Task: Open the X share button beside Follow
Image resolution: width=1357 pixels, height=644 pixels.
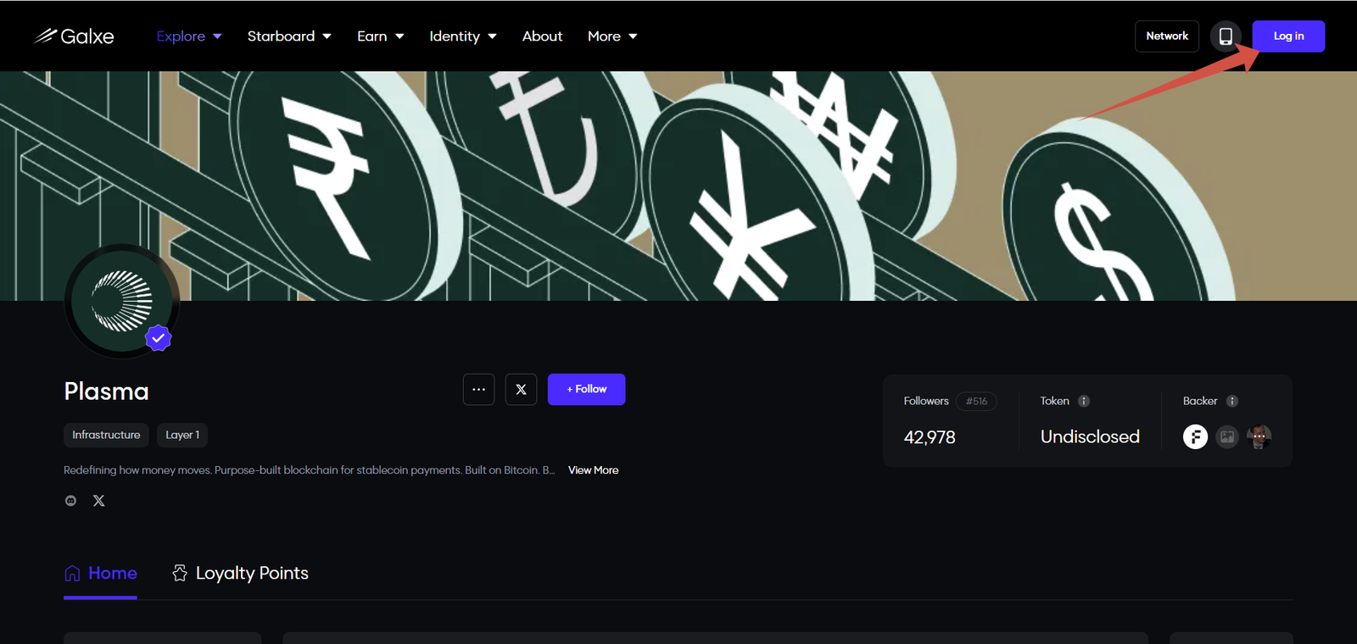Action: pos(521,390)
